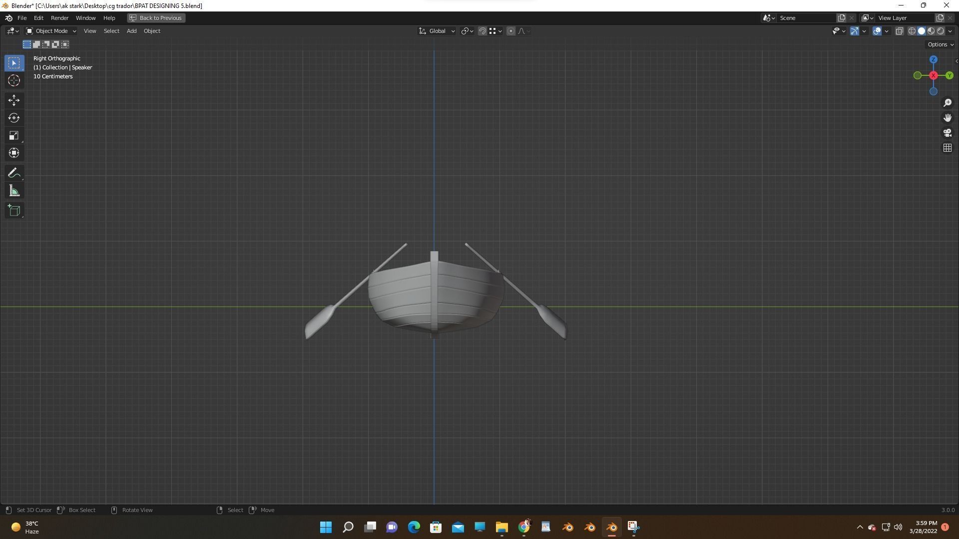Open Object Mode dropdown
Image resolution: width=959 pixels, height=539 pixels.
[51, 31]
